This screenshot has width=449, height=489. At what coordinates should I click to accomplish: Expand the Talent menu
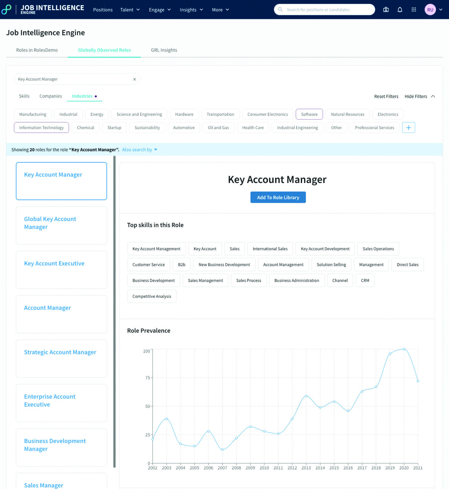pyautogui.click(x=130, y=10)
